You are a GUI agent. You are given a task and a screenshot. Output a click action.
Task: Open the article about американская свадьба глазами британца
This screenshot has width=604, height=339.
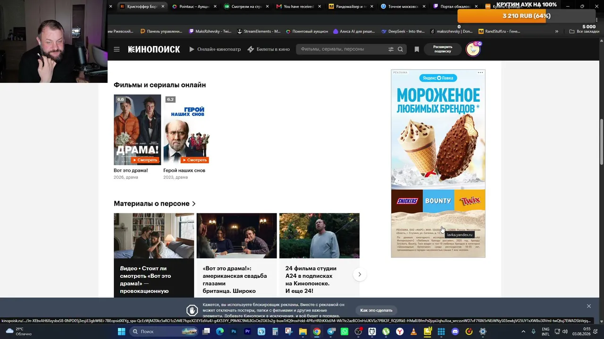coord(236,255)
